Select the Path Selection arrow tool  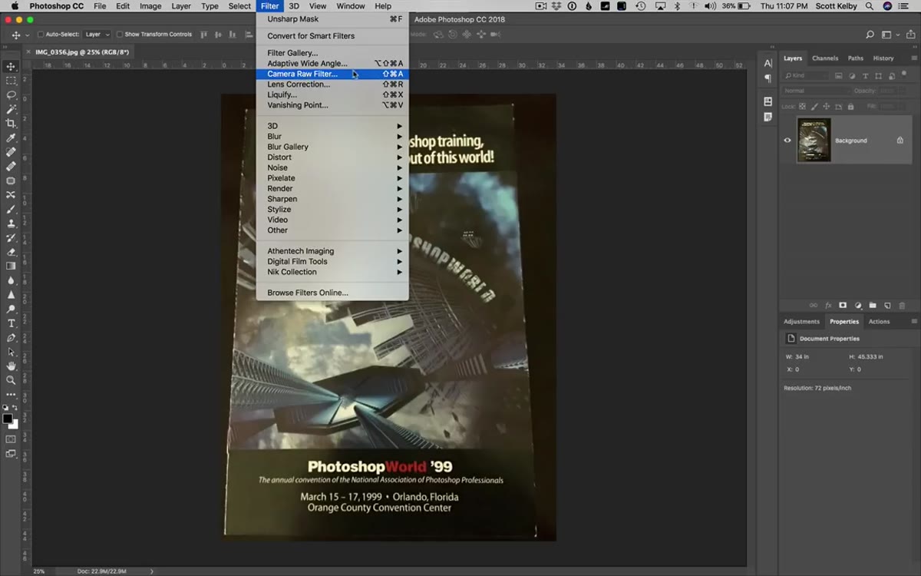pyautogui.click(x=11, y=352)
